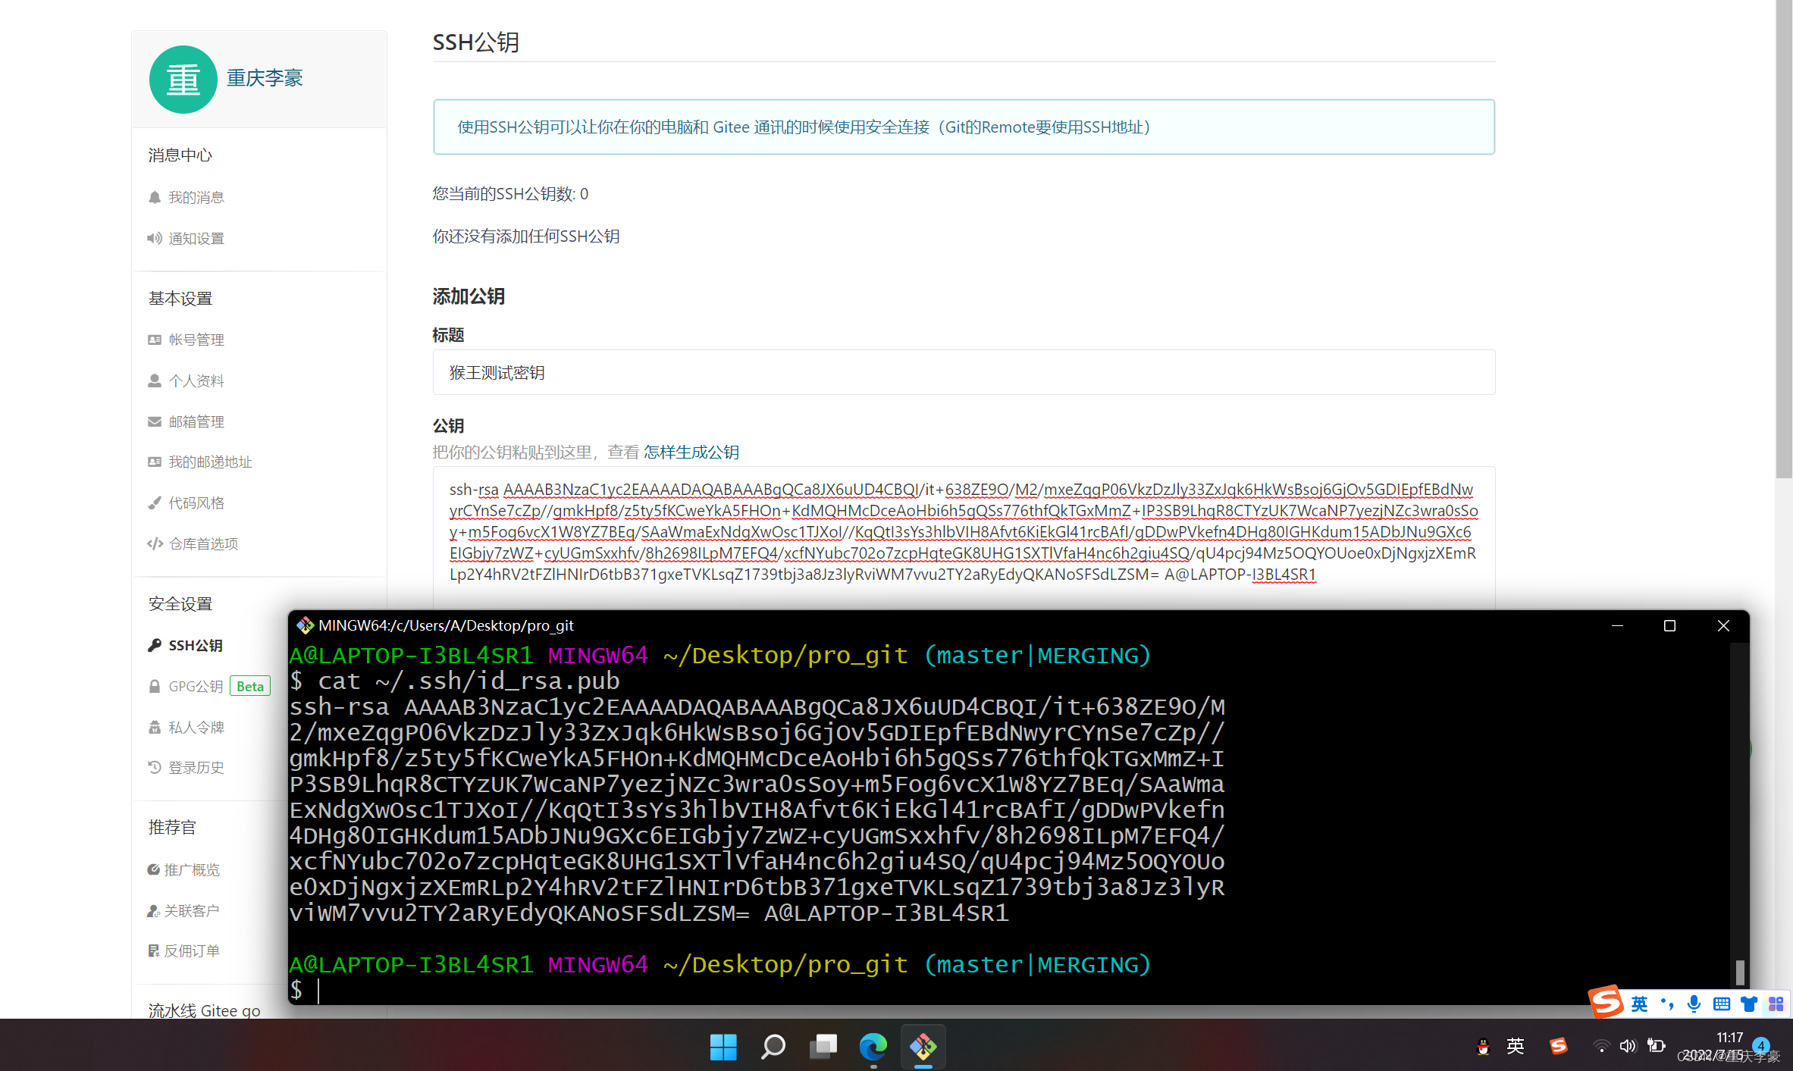Open the soft keyboard icon on Sogou toolbar

(1722, 1004)
